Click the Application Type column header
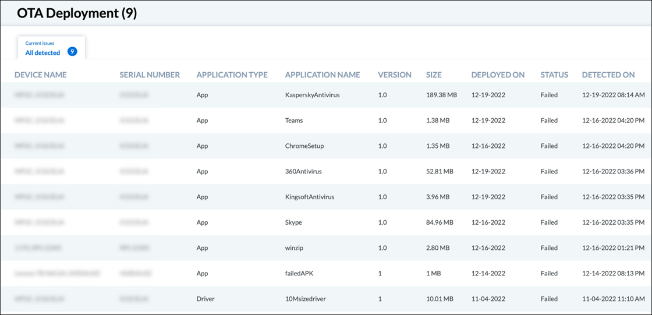This screenshot has width=652, height=315. click(232, 75)
